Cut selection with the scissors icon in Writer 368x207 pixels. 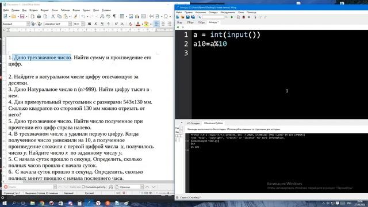click(x=53, y=17)
